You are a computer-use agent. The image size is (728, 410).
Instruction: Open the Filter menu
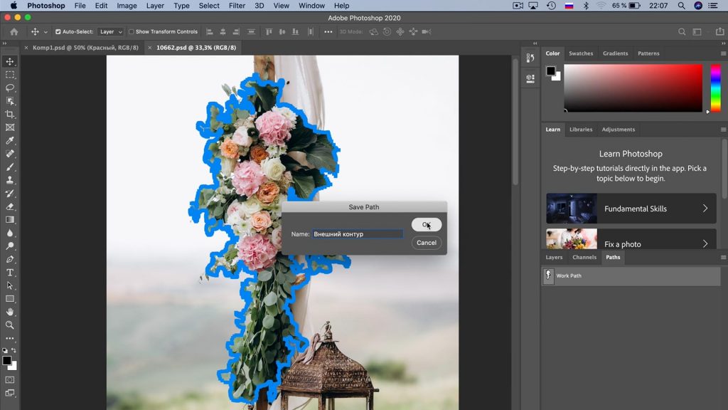237,6
